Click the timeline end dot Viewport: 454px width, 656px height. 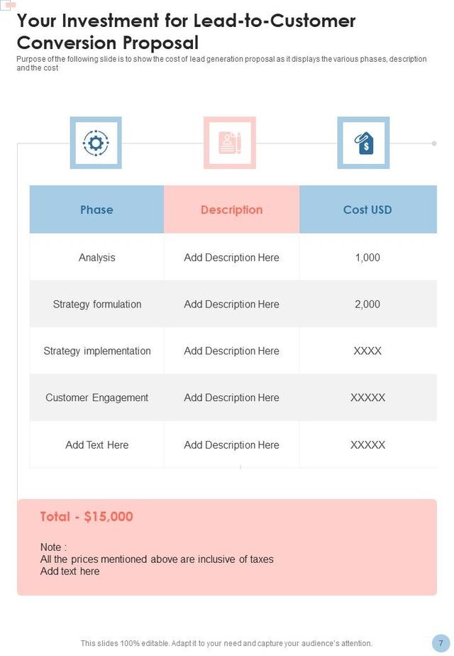pos(434,143)
